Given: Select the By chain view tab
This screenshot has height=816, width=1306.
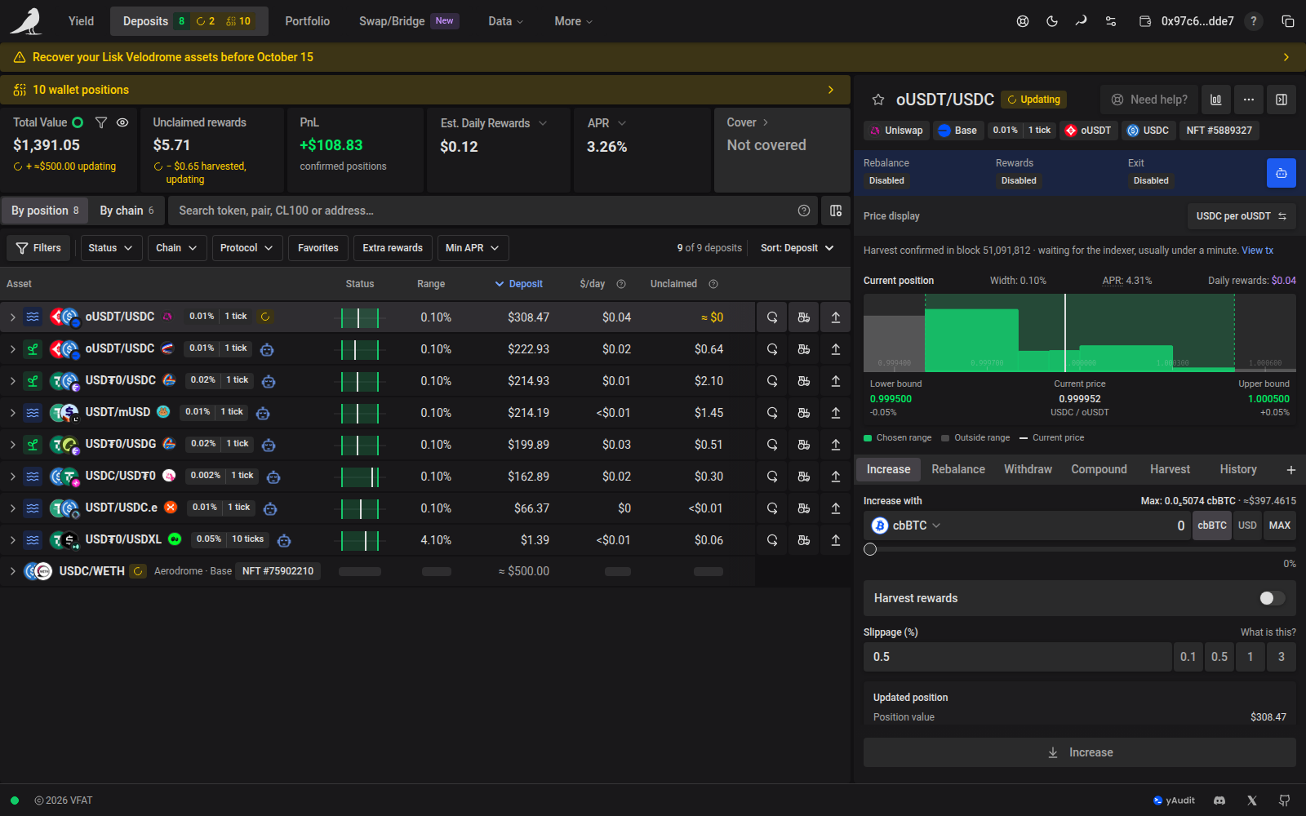Looking at the screenshot, I should tap(127, 211).
